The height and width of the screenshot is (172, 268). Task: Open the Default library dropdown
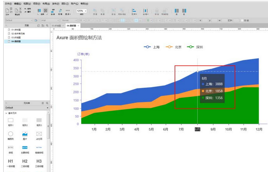pyautogui.click(x=27, y=107)
